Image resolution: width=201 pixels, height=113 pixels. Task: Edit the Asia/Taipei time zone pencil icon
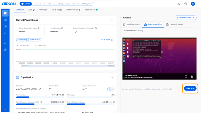click(40, 89)
